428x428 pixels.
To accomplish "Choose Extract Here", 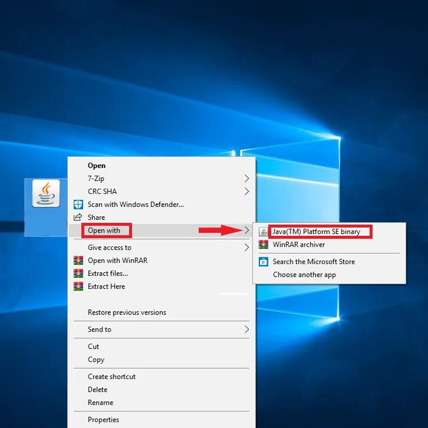I will (162, 287).
